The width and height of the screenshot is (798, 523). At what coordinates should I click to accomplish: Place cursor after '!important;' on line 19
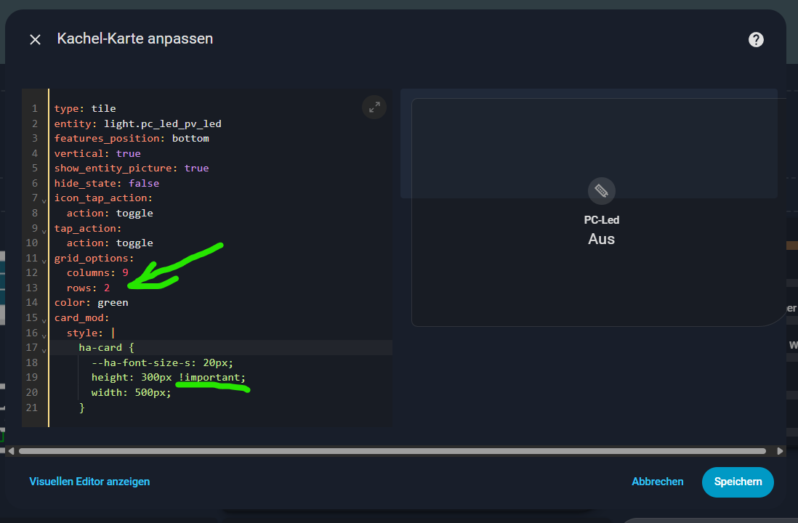247,377
